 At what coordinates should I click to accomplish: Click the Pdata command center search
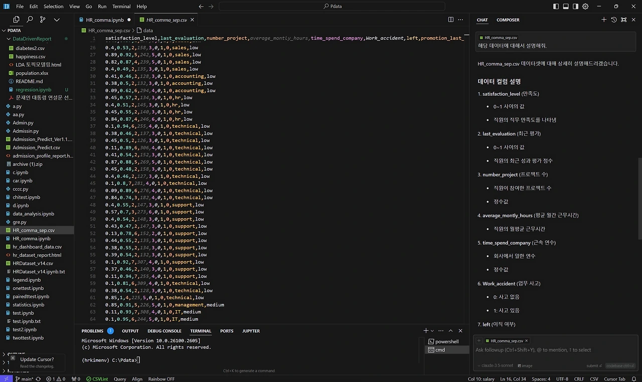pyautogui.click(x=332, y=7)
